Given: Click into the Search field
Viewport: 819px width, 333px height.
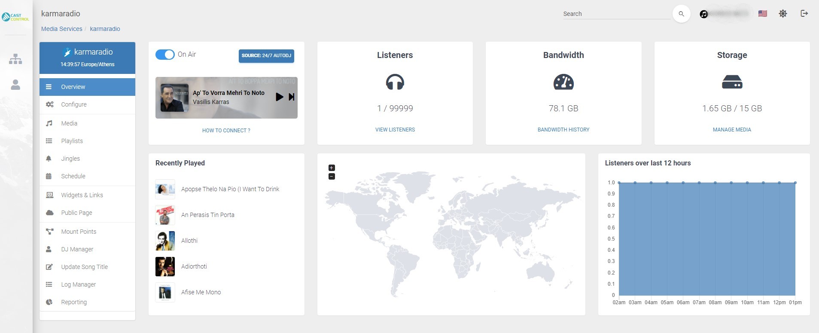Looking at the screenshot, I should coord(616,14).
